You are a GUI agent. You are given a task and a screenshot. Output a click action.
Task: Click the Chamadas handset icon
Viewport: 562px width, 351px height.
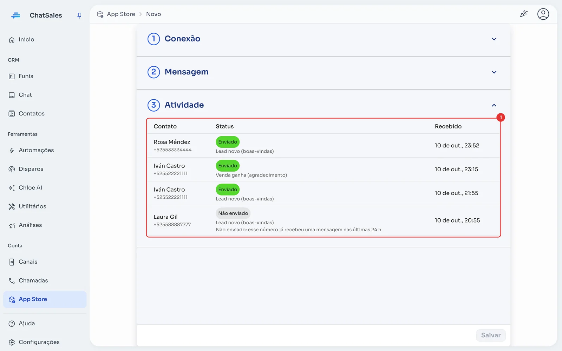tap(12, 281)
